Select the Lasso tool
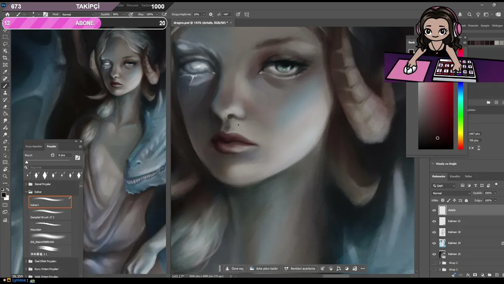 pyautogui.click(x=5, y=44)
